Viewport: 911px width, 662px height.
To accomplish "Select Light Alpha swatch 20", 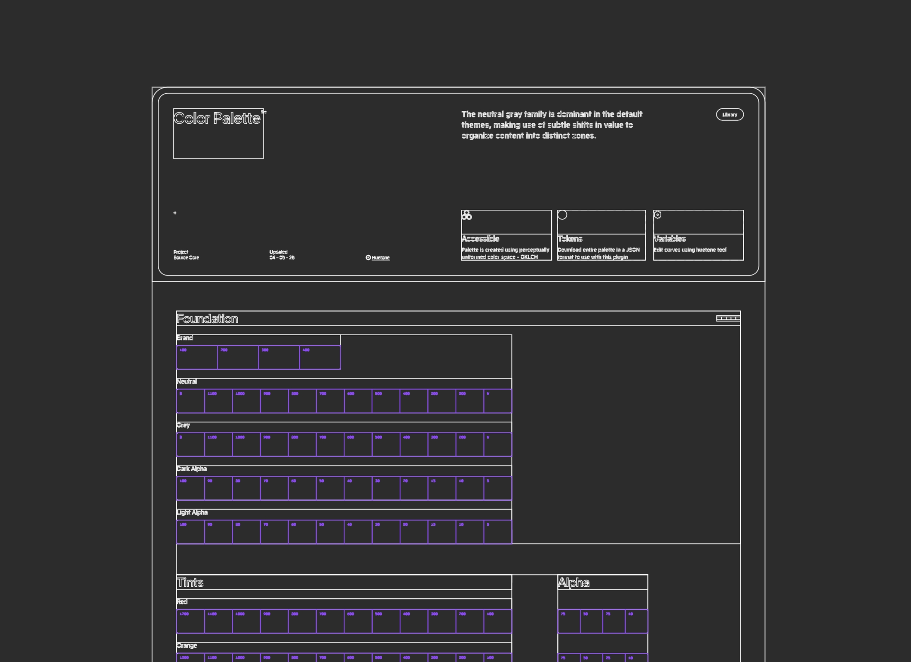I will click(x=414, y=532).
